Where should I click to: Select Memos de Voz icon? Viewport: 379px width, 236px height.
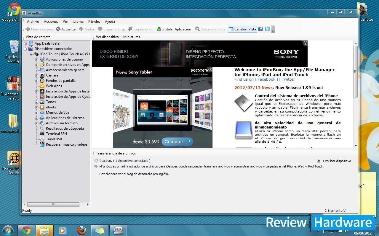(x=42, y=113)
